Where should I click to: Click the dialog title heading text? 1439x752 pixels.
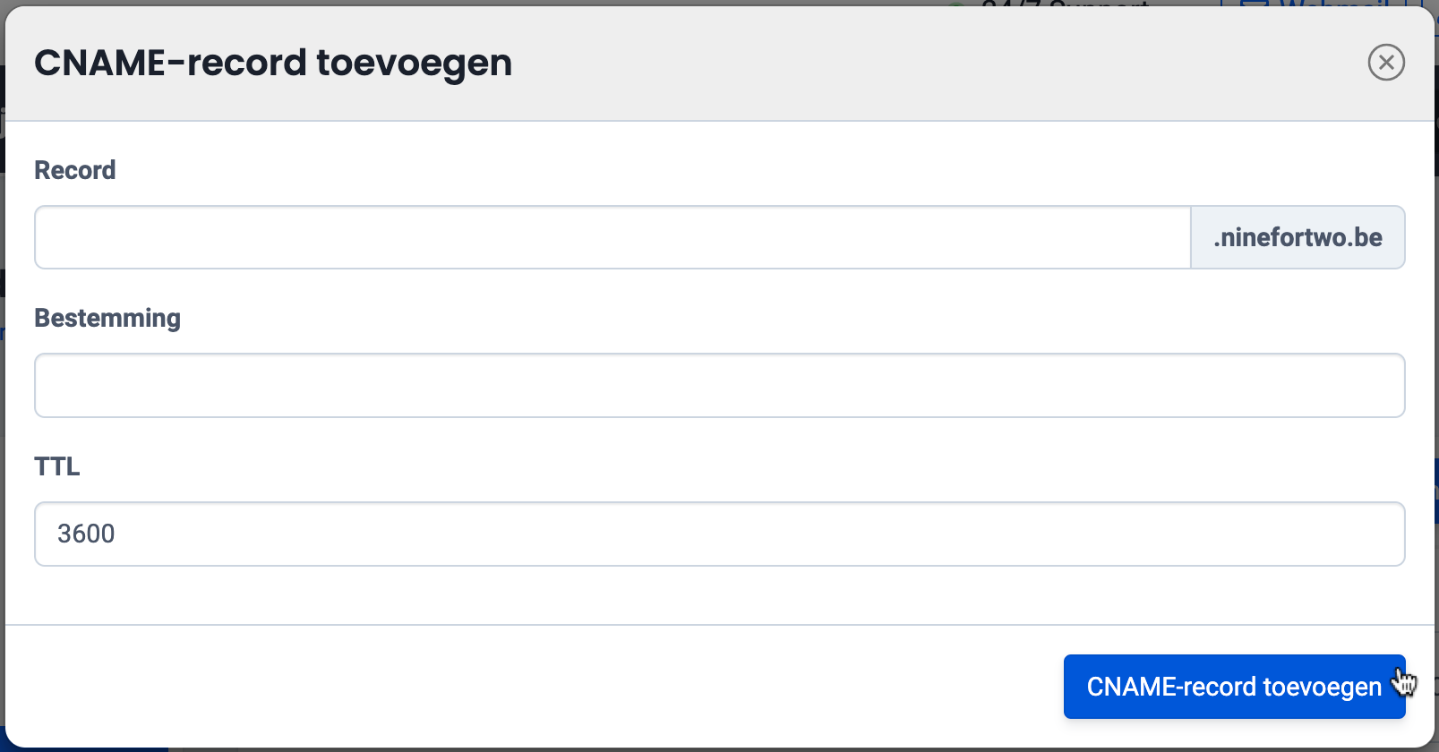coord(273,63)
